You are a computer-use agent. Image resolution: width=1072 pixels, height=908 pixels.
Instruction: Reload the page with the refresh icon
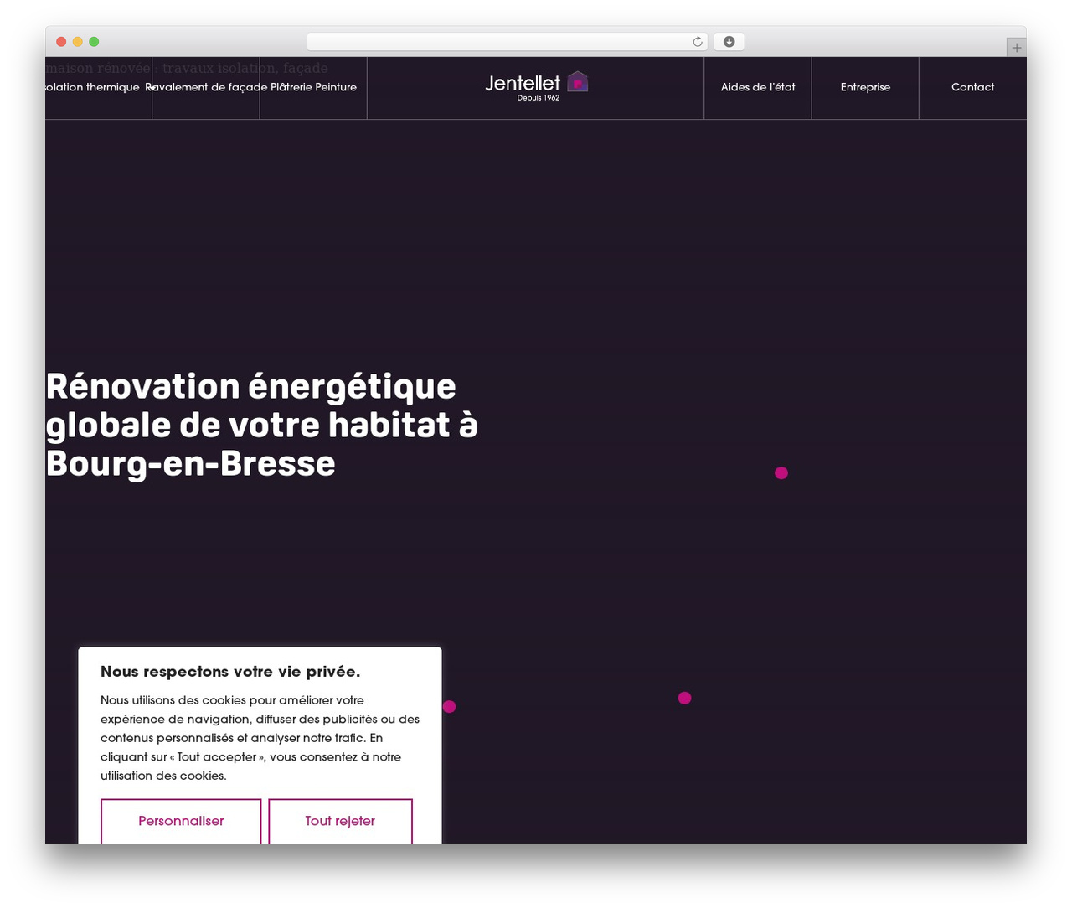pyautogui.click(x=698, y=42)
